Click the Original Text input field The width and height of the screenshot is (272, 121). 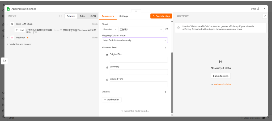tap(139, 59)
